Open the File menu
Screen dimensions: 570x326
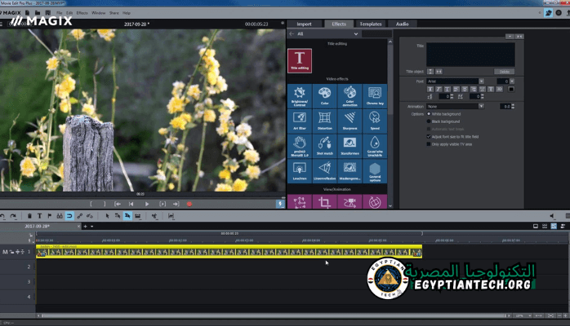pyautogui.click(x=60, y=13)
